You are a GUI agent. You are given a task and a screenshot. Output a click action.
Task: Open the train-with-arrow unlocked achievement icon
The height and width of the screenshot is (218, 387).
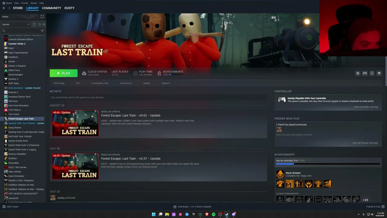tap(327, 184)
